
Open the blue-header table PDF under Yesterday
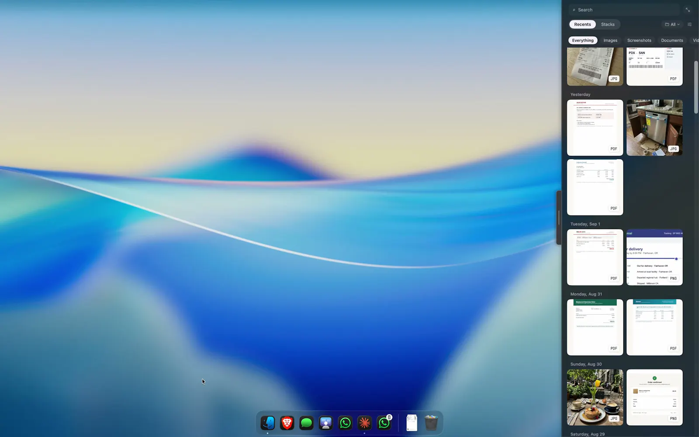click(x=595, y=187)
